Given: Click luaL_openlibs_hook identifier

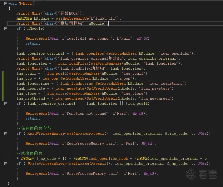Looking at the screenshot, I should [x=108, y=159].
